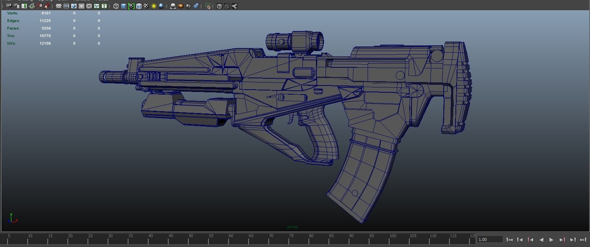Play animation forwards

coord(551,240)
